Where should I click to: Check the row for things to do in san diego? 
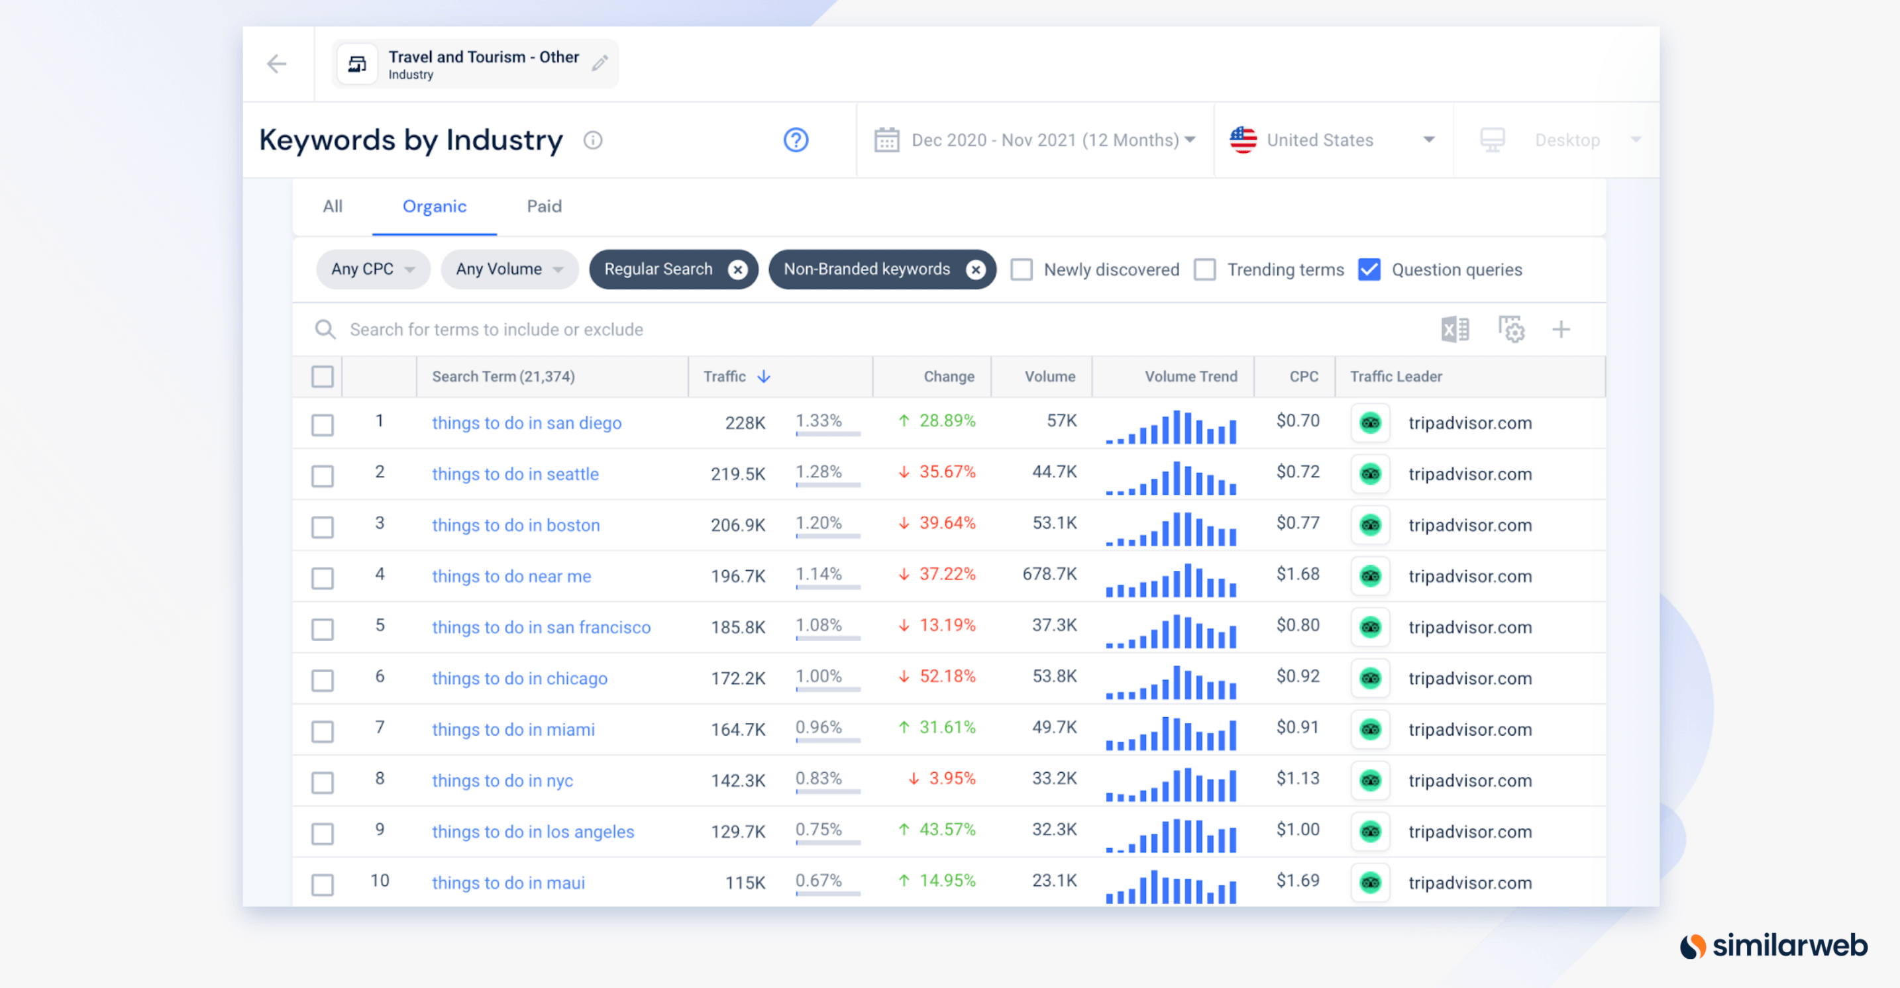(323, 424)
